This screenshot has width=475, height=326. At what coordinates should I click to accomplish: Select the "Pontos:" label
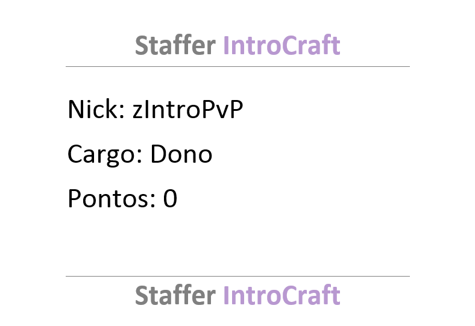coord(112,199)
